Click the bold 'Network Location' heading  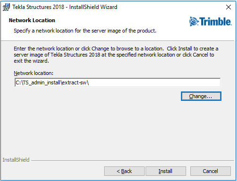tap(32, 20)
